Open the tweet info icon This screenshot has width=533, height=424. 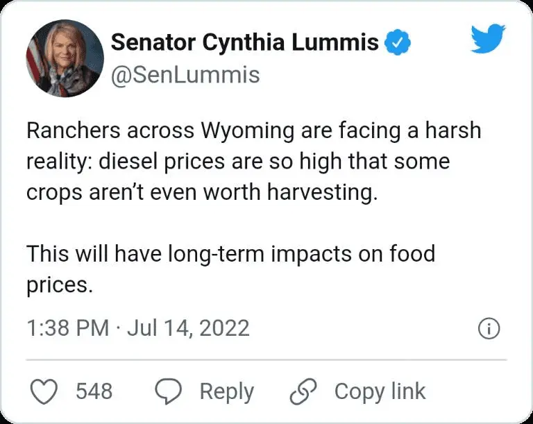[489, 330]
